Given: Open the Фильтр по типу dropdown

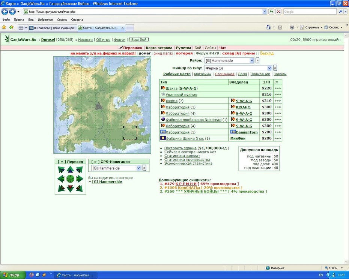Looking at the screenshot, I should pos(269,68).
